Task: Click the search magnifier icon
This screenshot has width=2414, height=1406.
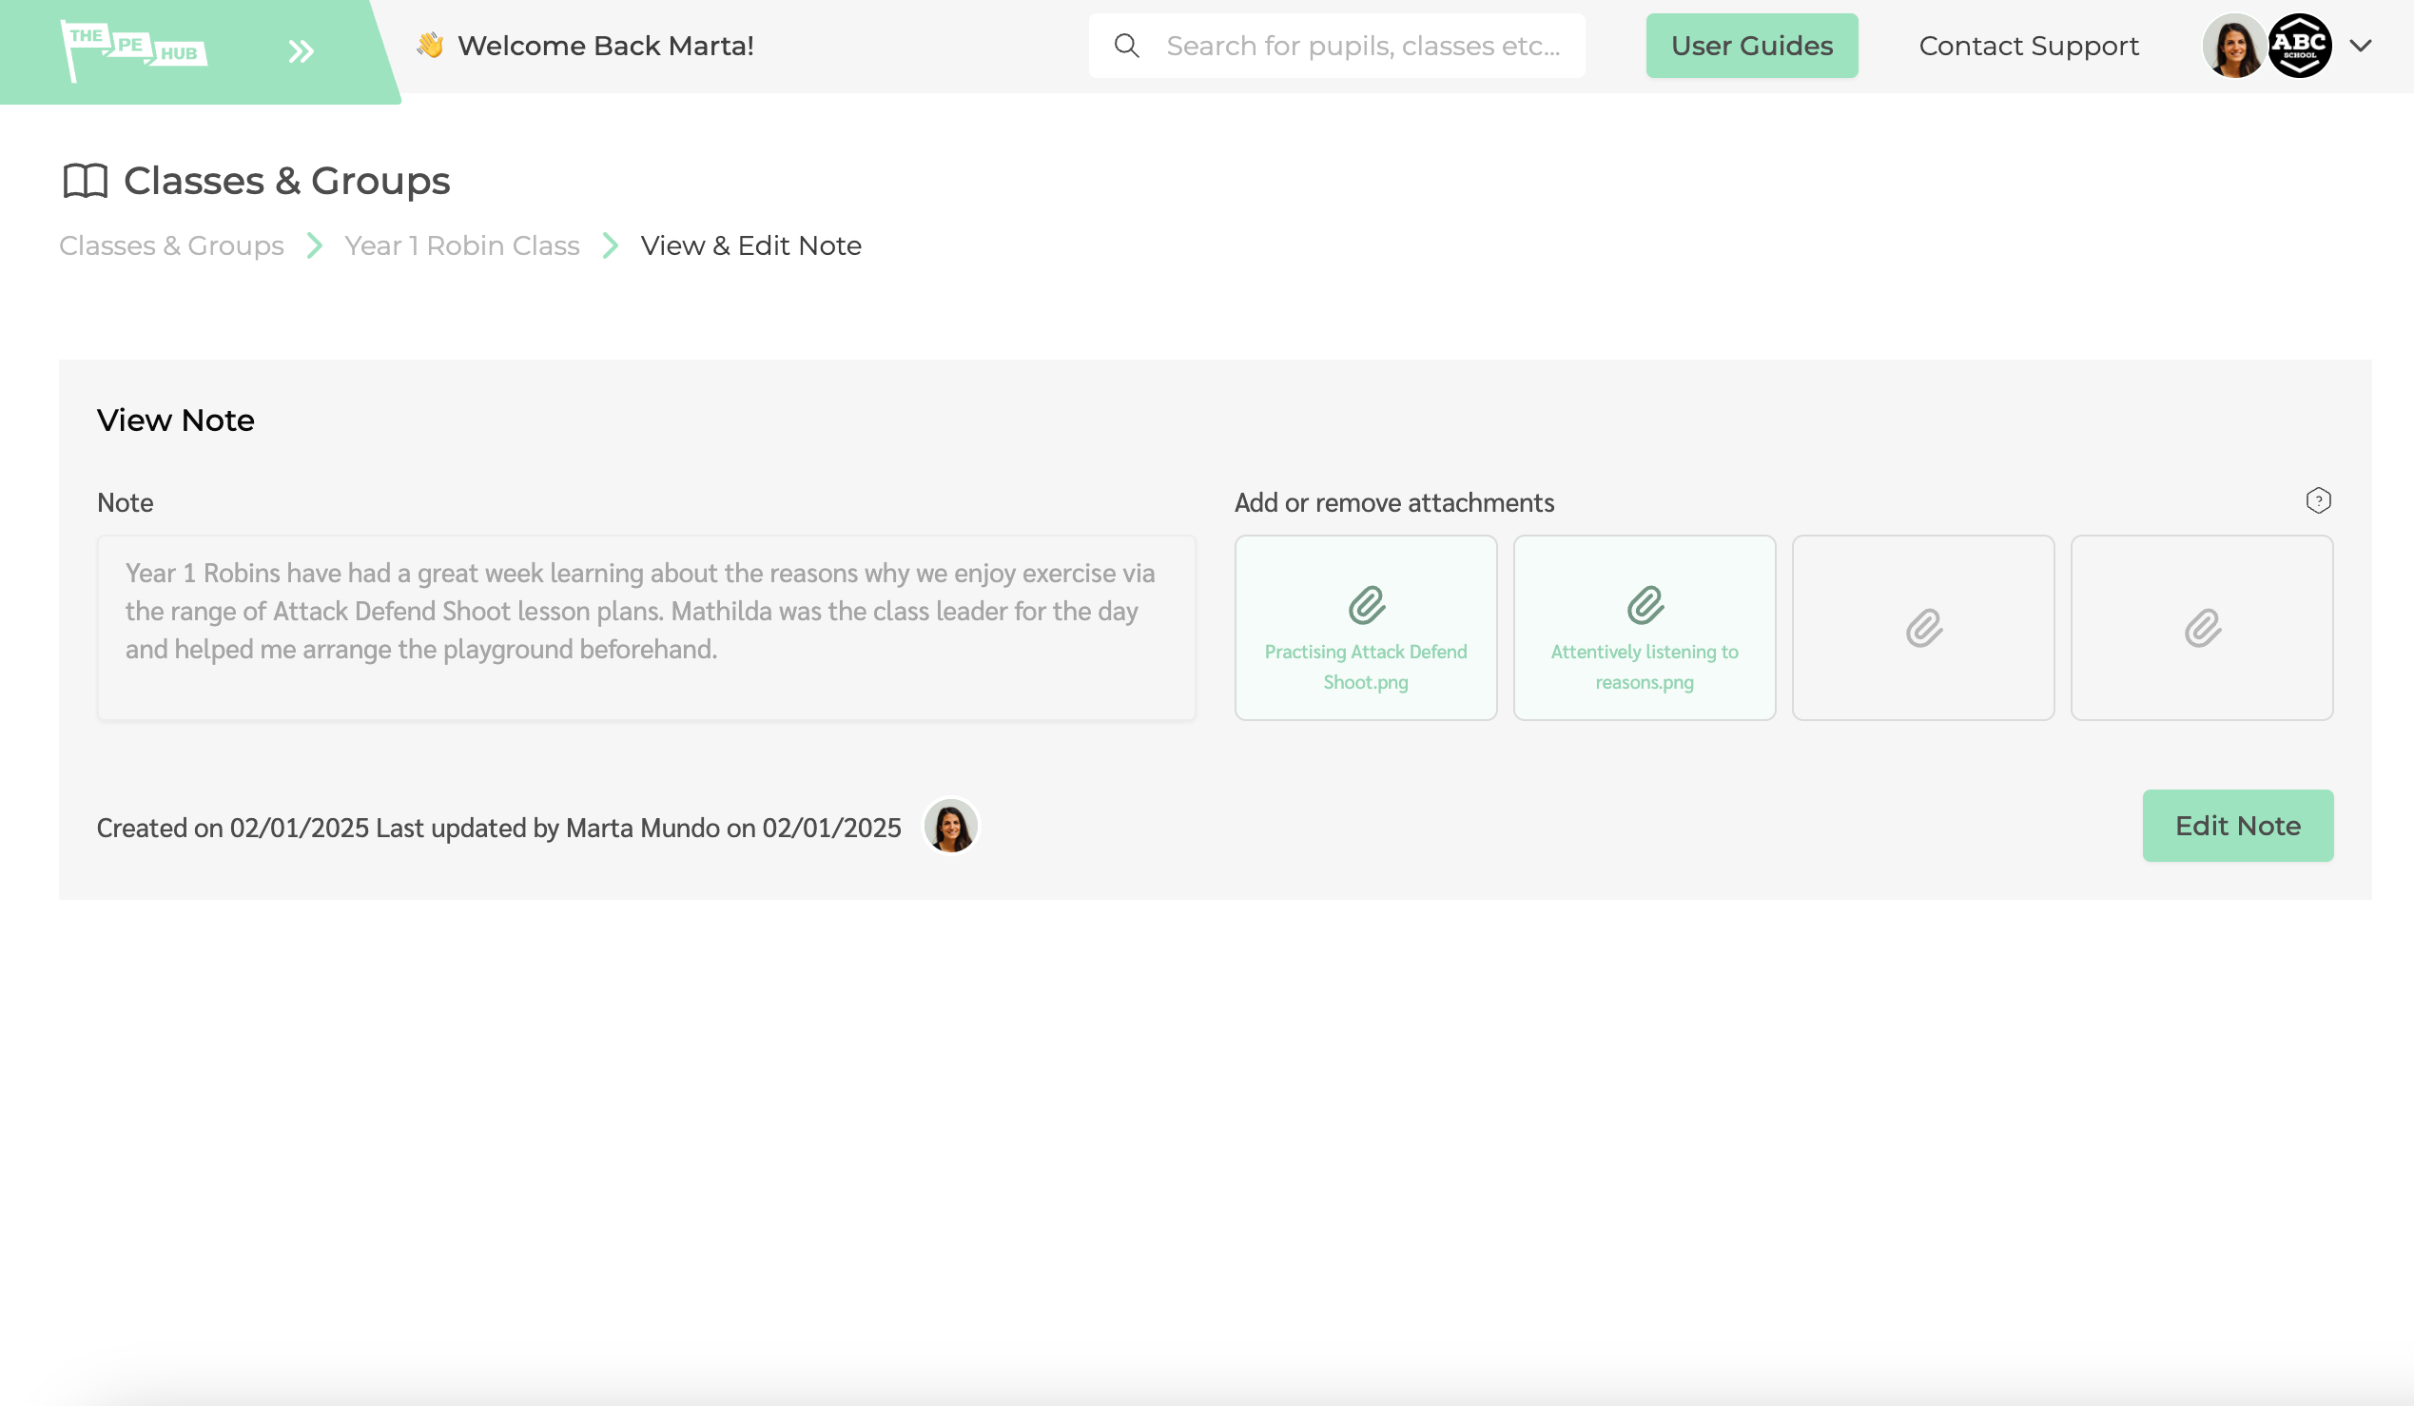Action: coord(1129,46)
